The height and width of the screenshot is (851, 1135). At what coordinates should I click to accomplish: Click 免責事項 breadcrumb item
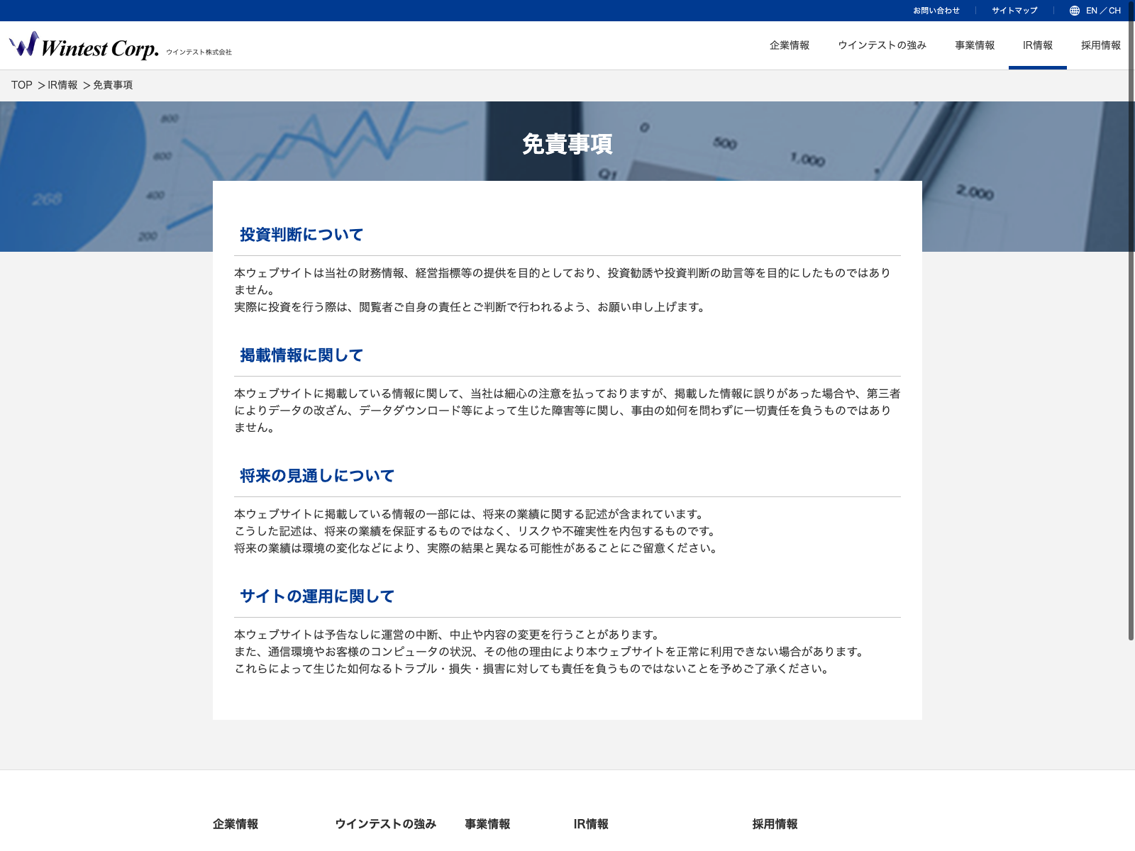point(113,85)
